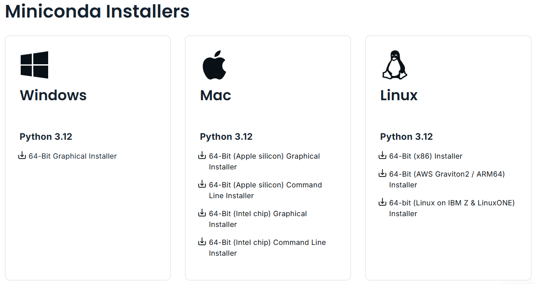535x284 pixels.
Task: Click download icon for Intel chip Command Line Installer
Action: [x=202, y=242]
